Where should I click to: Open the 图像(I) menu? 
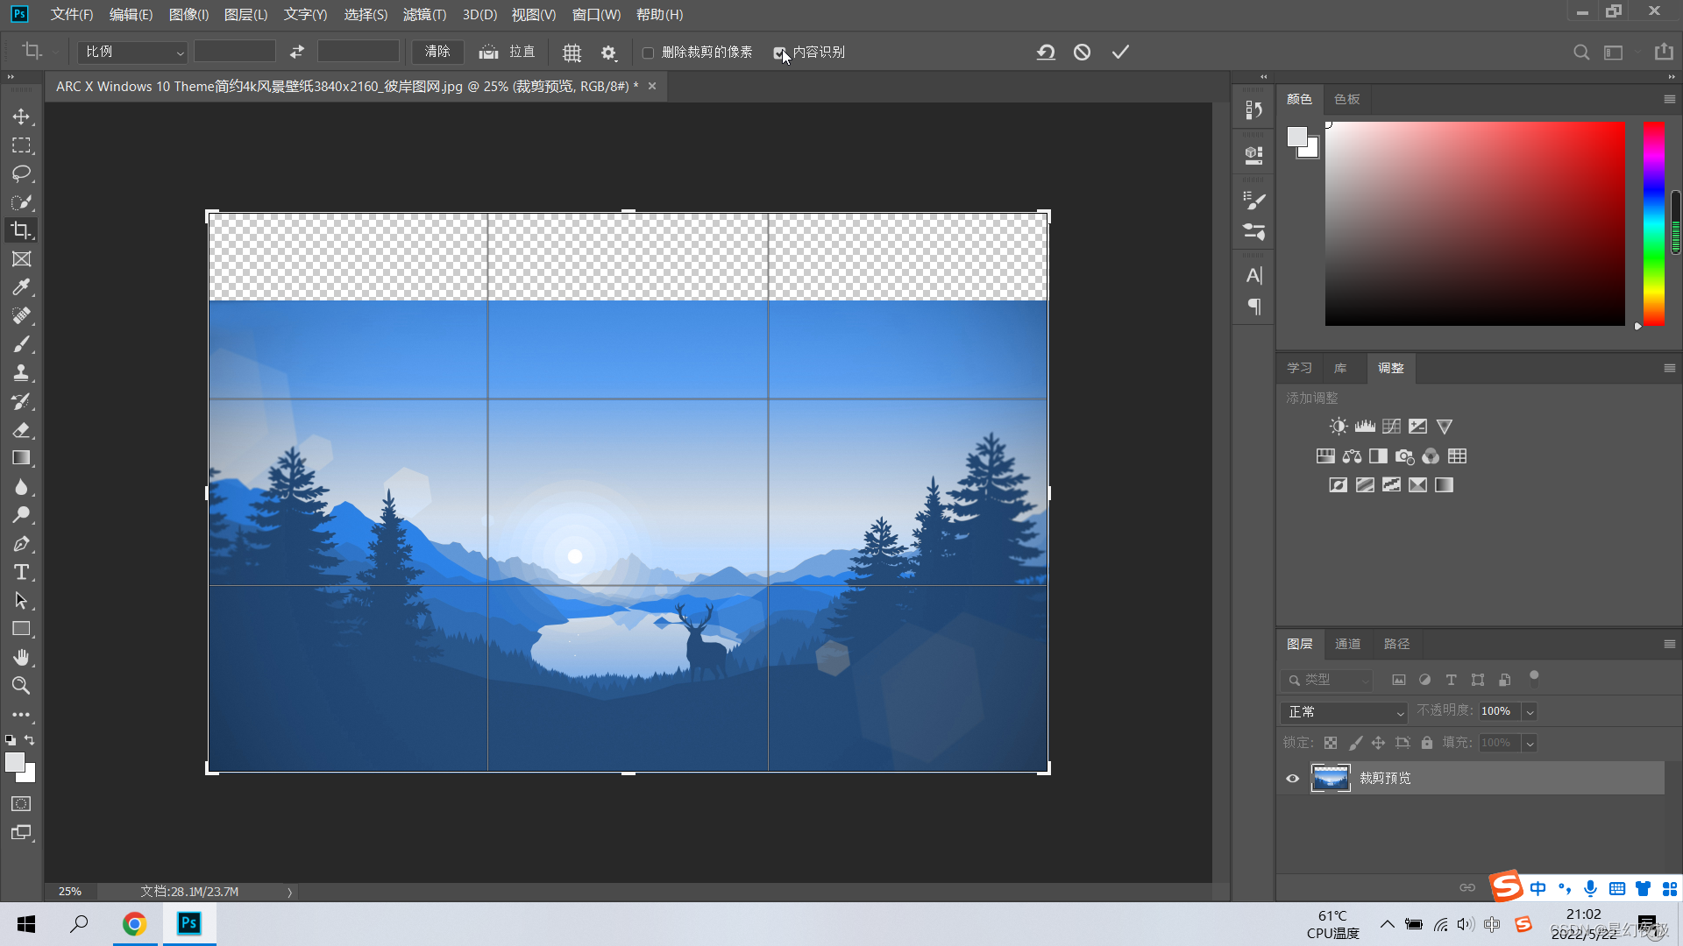[x=188, y=15]
